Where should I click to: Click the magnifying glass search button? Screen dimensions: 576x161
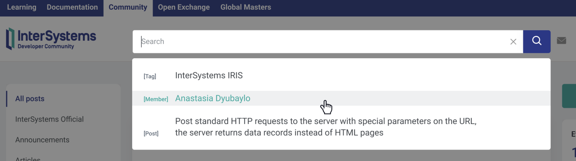[x=536, y=41]
